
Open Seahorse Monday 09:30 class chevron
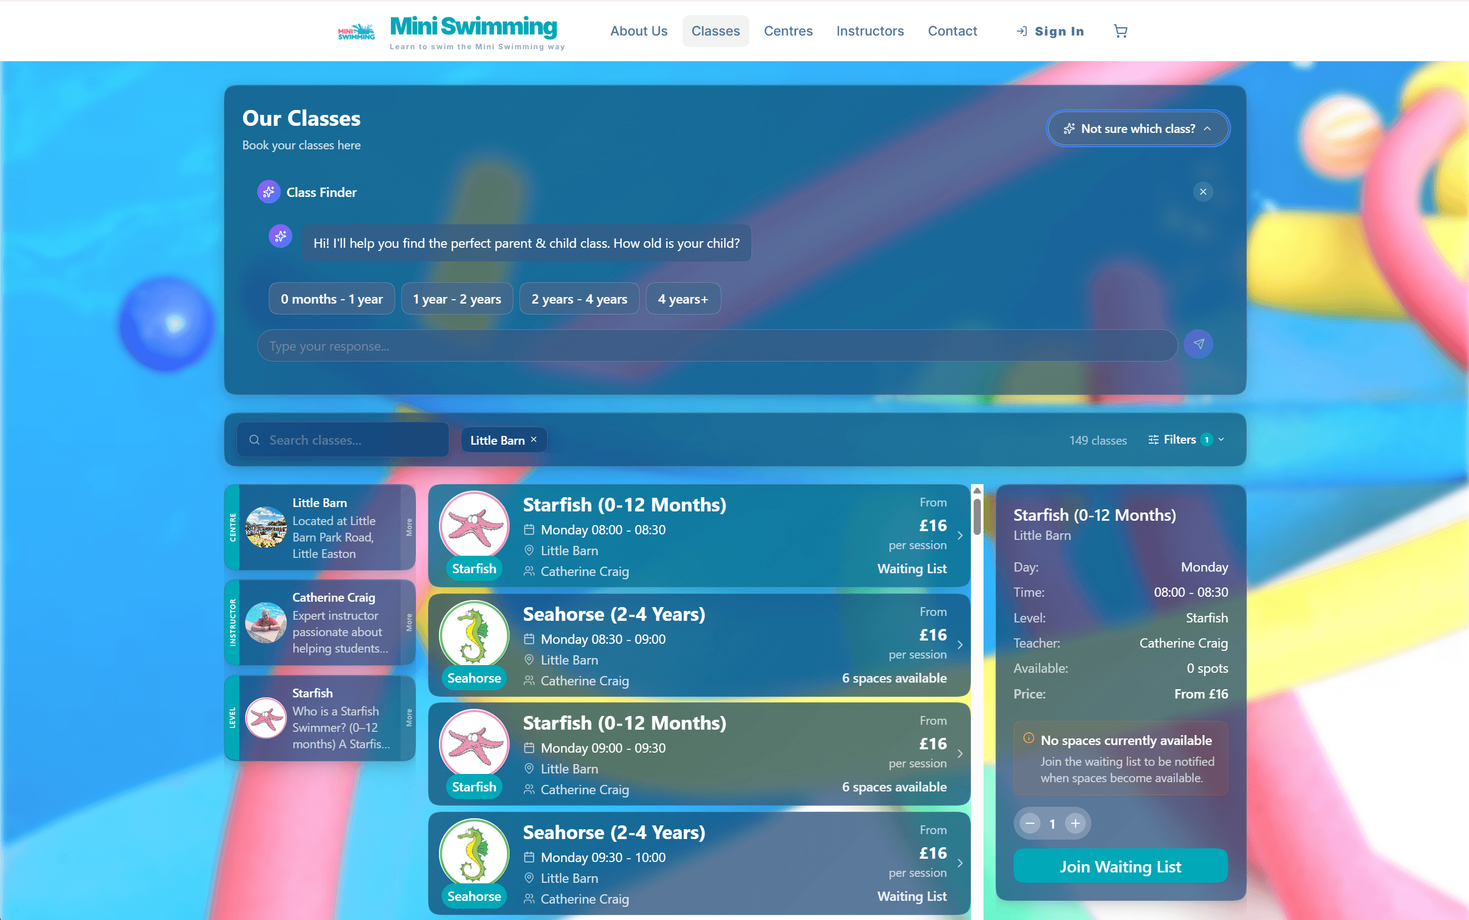pyautogui.click(x=959, y=863)
